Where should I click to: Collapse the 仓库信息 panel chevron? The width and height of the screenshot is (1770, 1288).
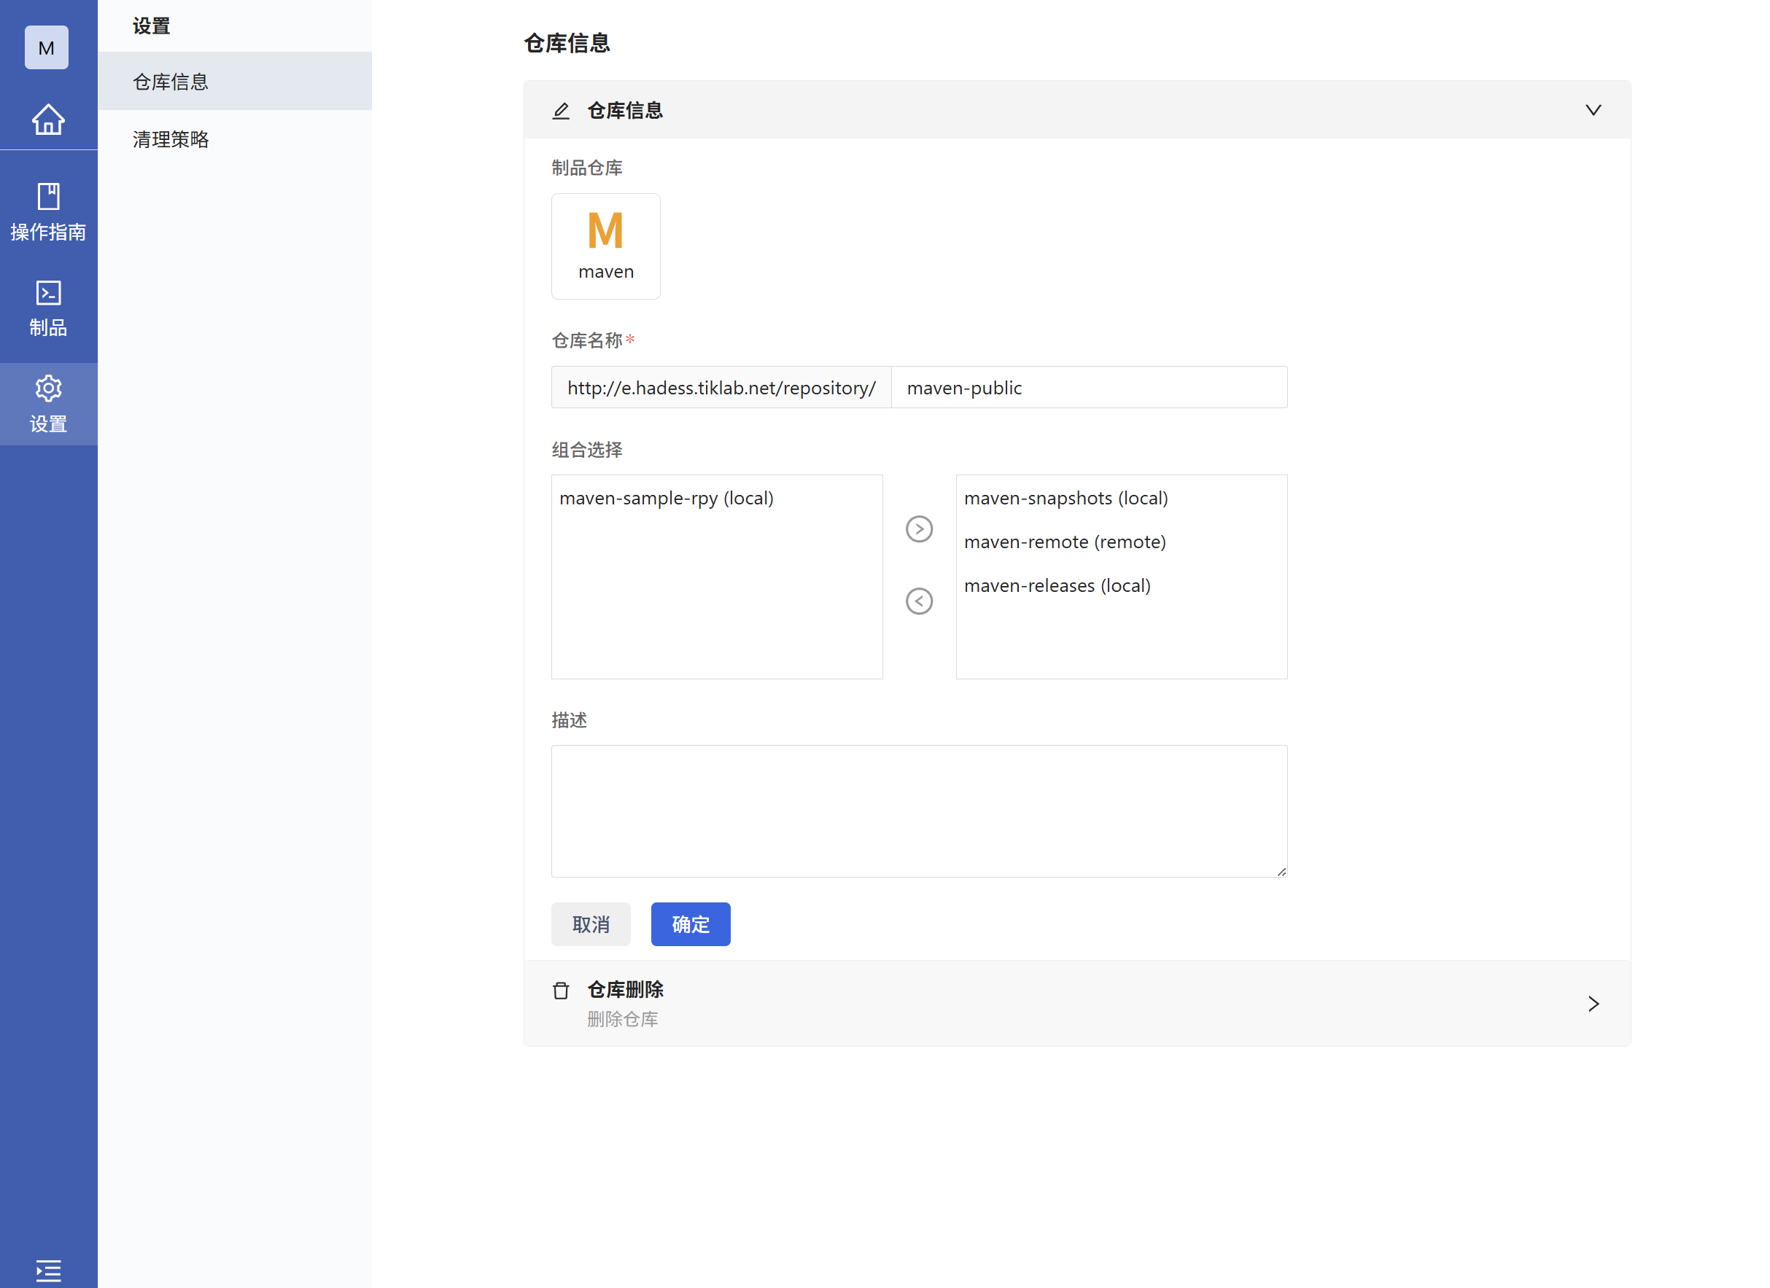click(x=1593, y=110)
